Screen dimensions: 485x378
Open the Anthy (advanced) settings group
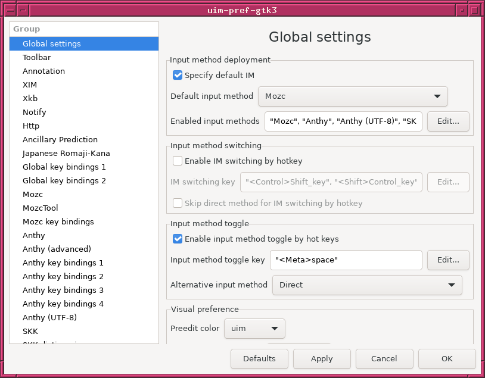click(57, 249)
